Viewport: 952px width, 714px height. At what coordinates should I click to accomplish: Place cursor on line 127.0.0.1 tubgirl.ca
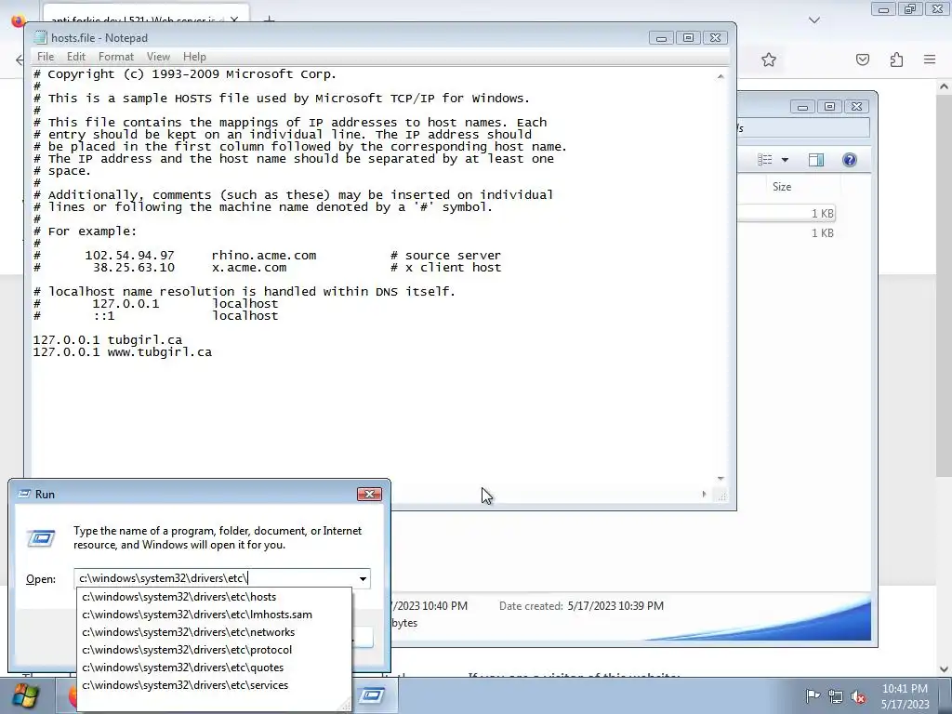(x=108, y=340)
